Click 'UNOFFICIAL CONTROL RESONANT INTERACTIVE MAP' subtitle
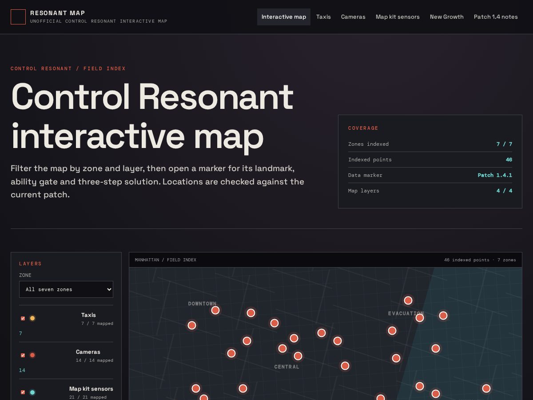 tap(99, 21)
